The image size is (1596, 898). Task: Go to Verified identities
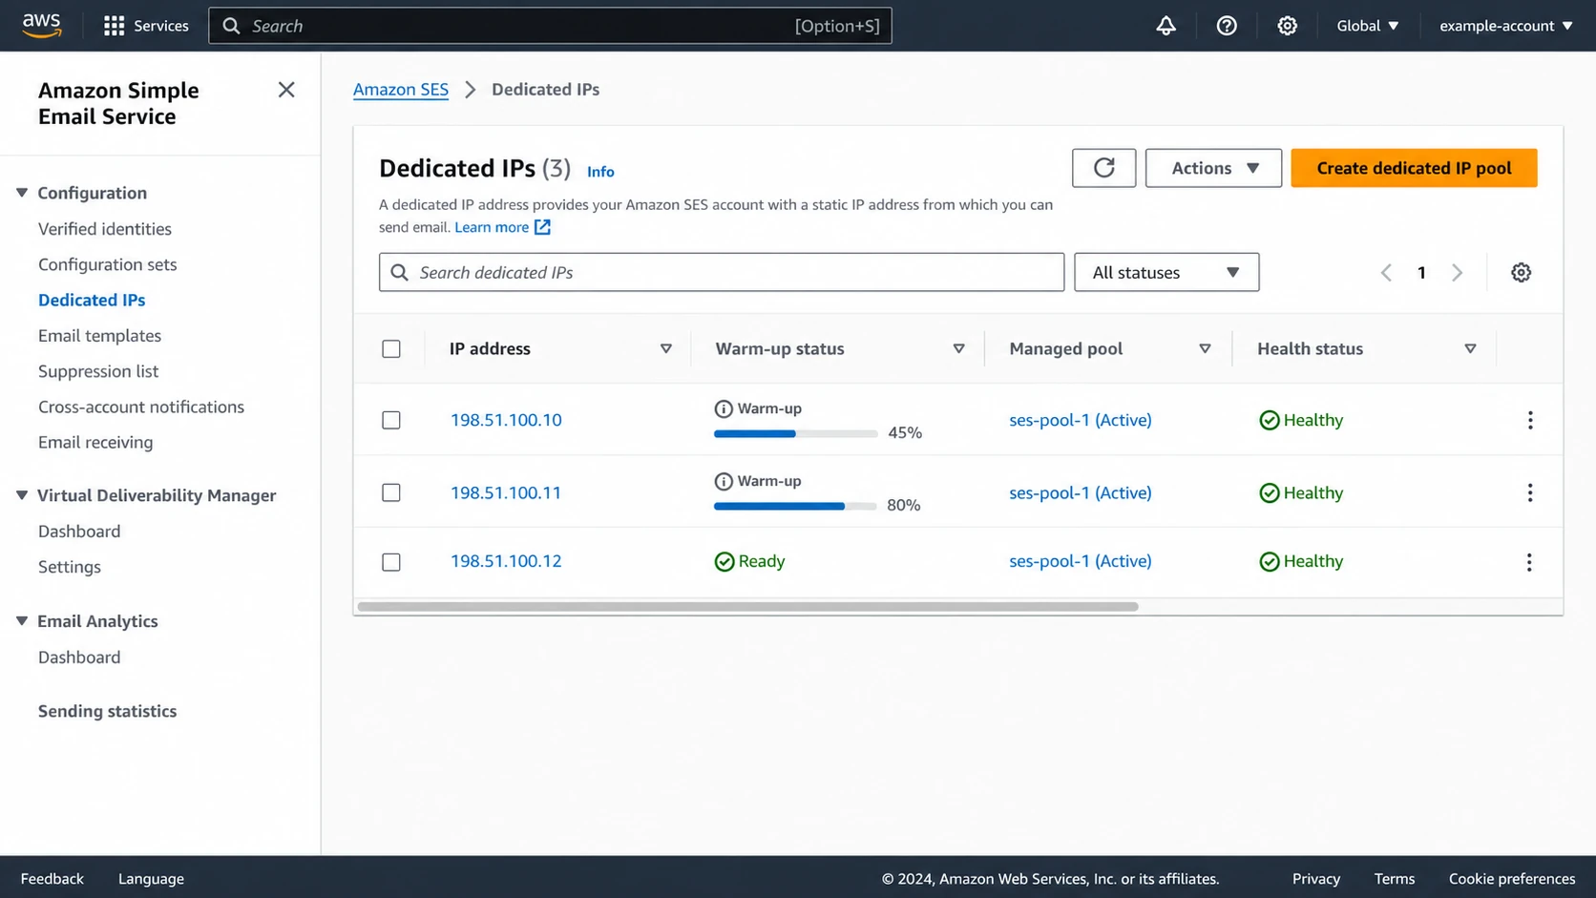105,229
